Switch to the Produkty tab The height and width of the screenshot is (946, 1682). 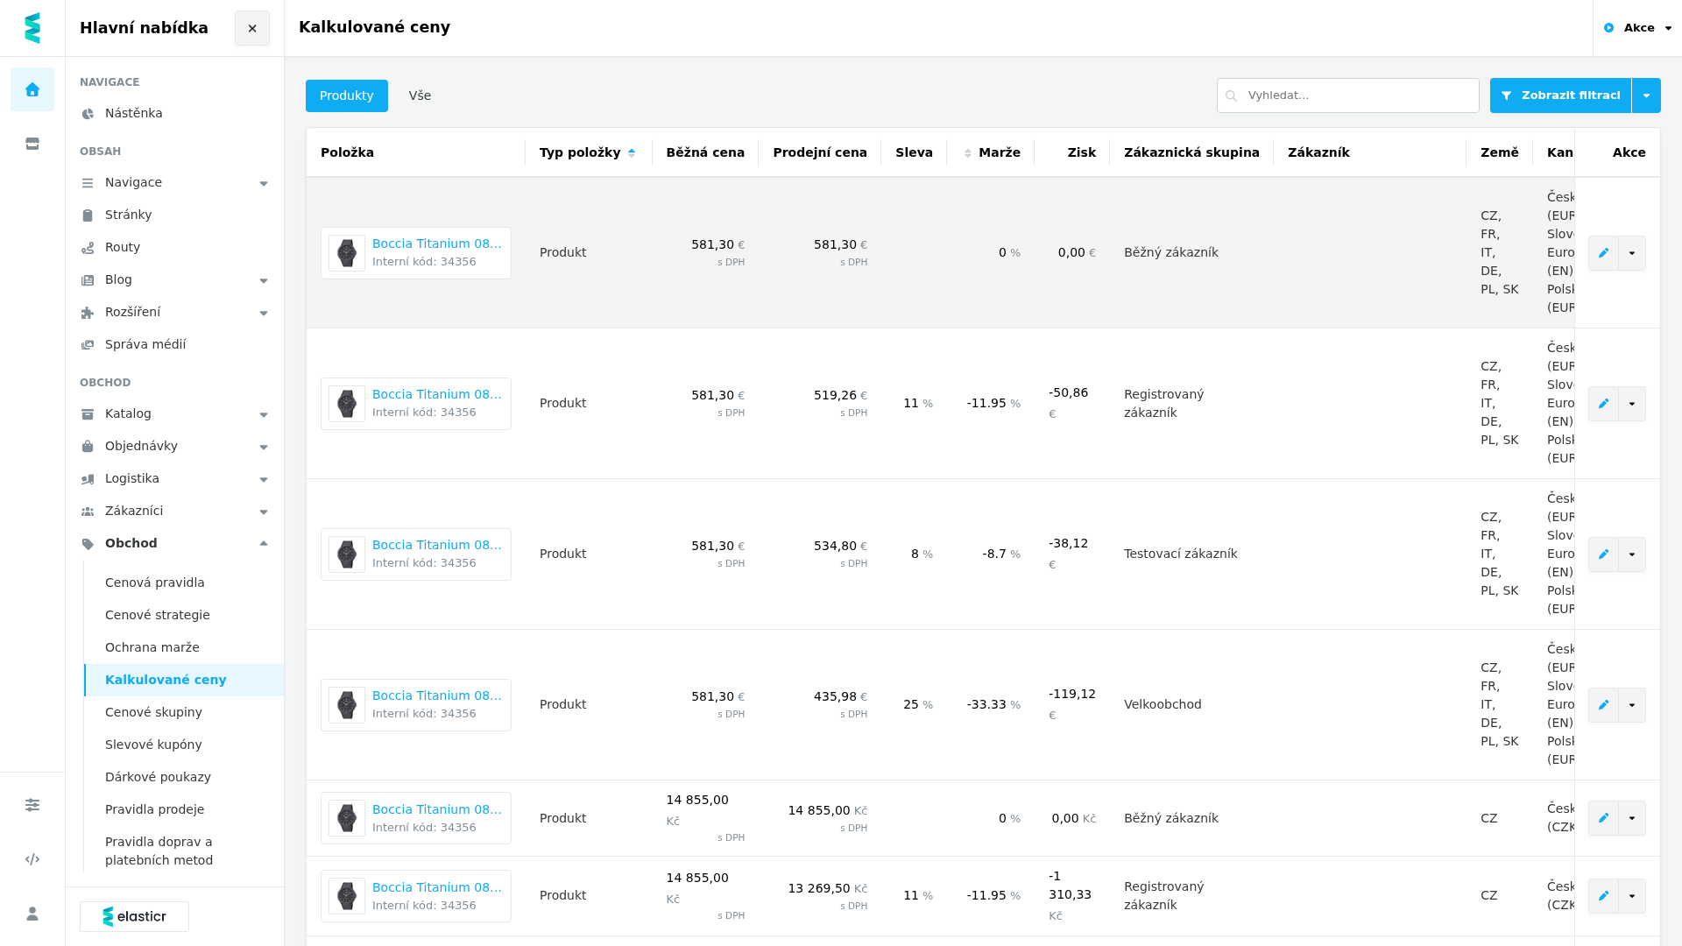347,95
